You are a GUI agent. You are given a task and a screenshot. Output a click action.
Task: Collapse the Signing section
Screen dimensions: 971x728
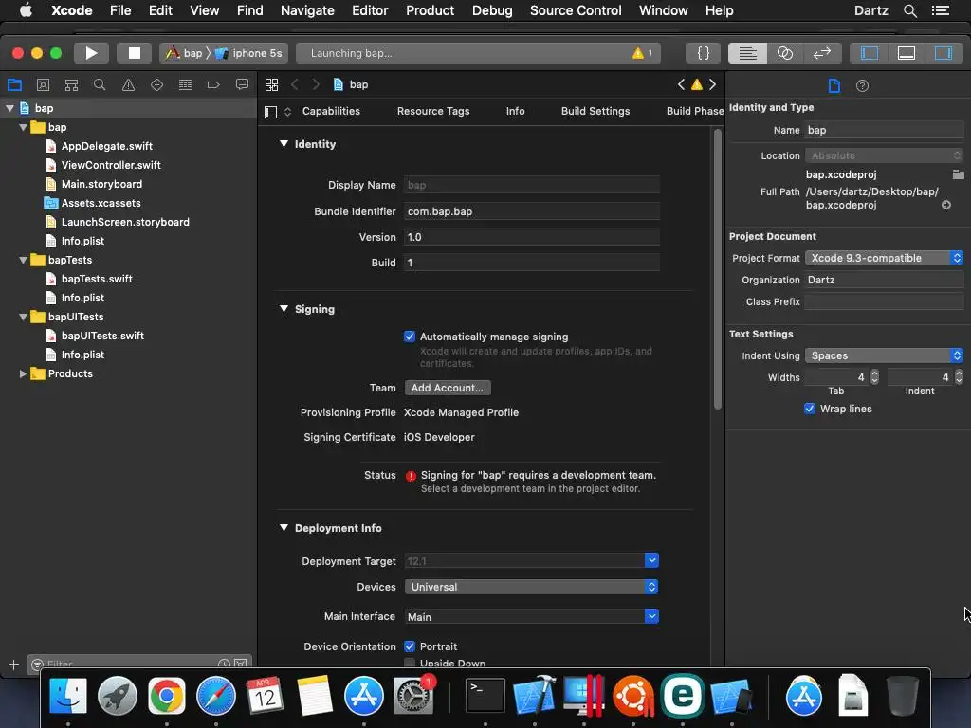pos(284,308)
